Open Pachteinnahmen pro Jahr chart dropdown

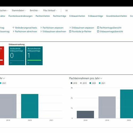(101, 78)
